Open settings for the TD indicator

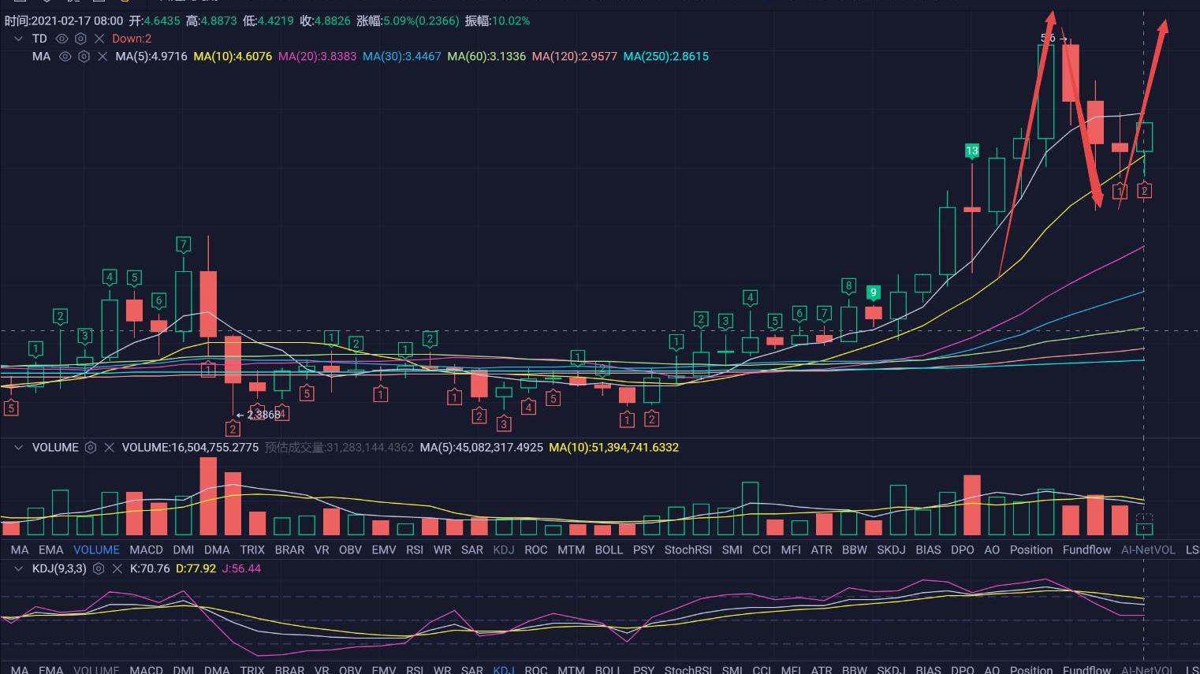pos(80,39)
